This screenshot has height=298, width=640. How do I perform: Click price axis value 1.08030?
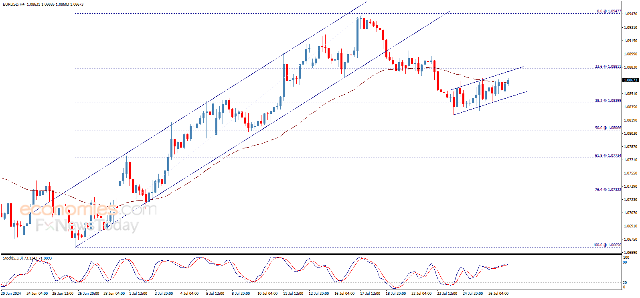click(631, 134)
